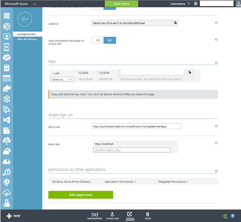Select mysingletennant... app in left list
241x222 pixels.
[x=27, y=34]
